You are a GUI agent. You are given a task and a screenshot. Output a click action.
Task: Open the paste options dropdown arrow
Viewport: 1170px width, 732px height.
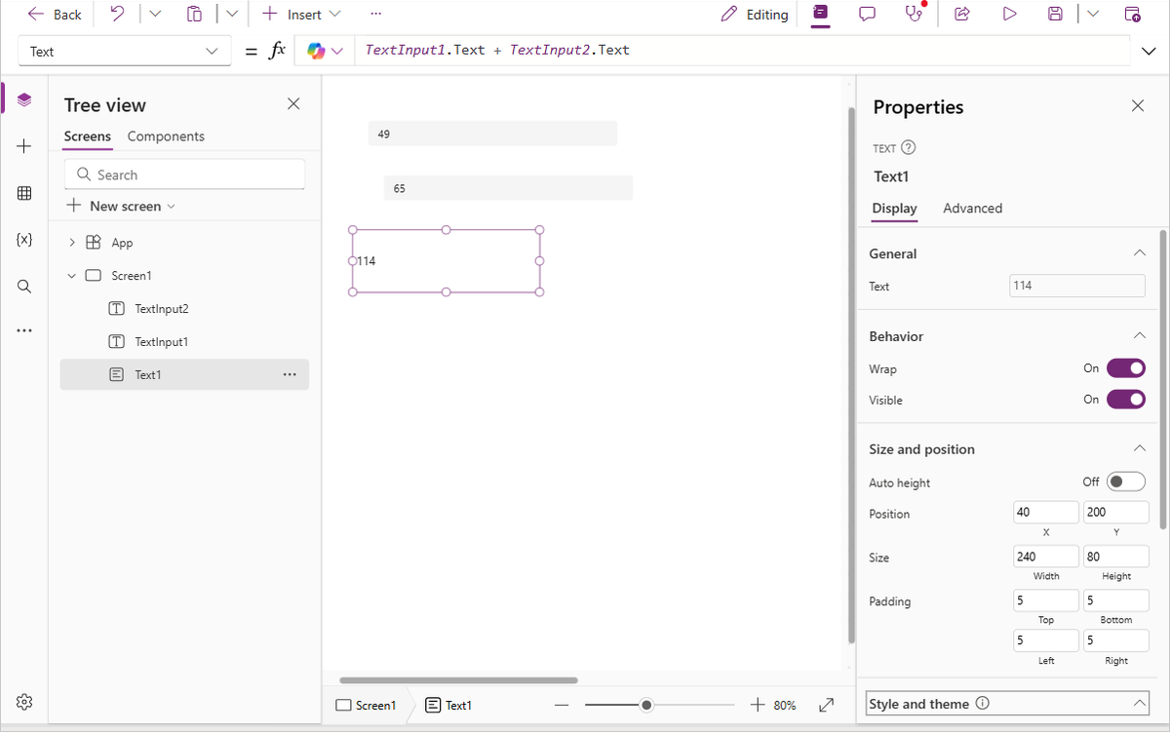pyautogui.click(x=231, y=15)
